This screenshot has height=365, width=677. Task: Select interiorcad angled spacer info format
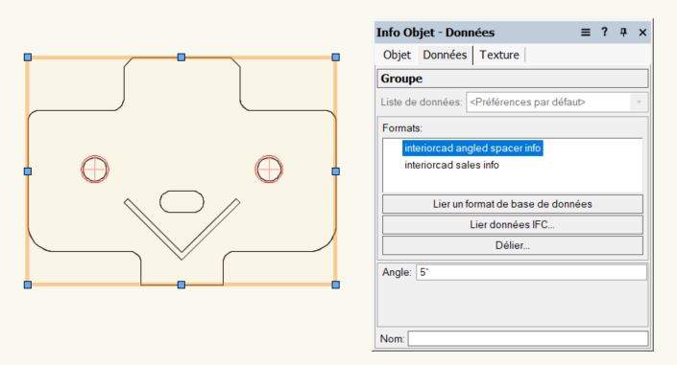[x=472, y=148]
